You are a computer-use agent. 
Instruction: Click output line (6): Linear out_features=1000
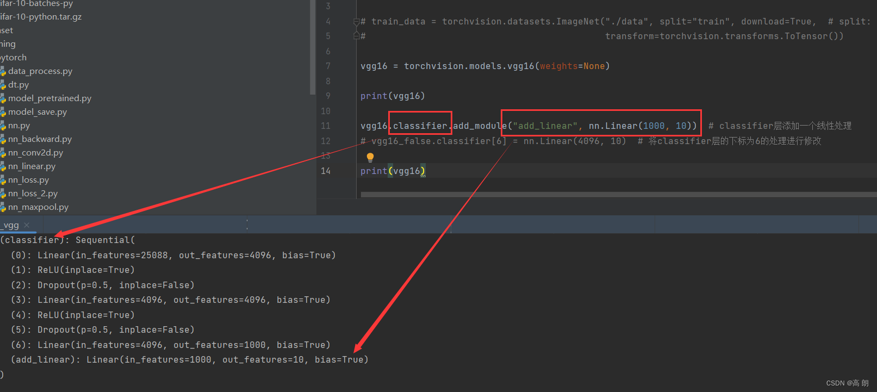pyautogui.click(x=170, y=345)
